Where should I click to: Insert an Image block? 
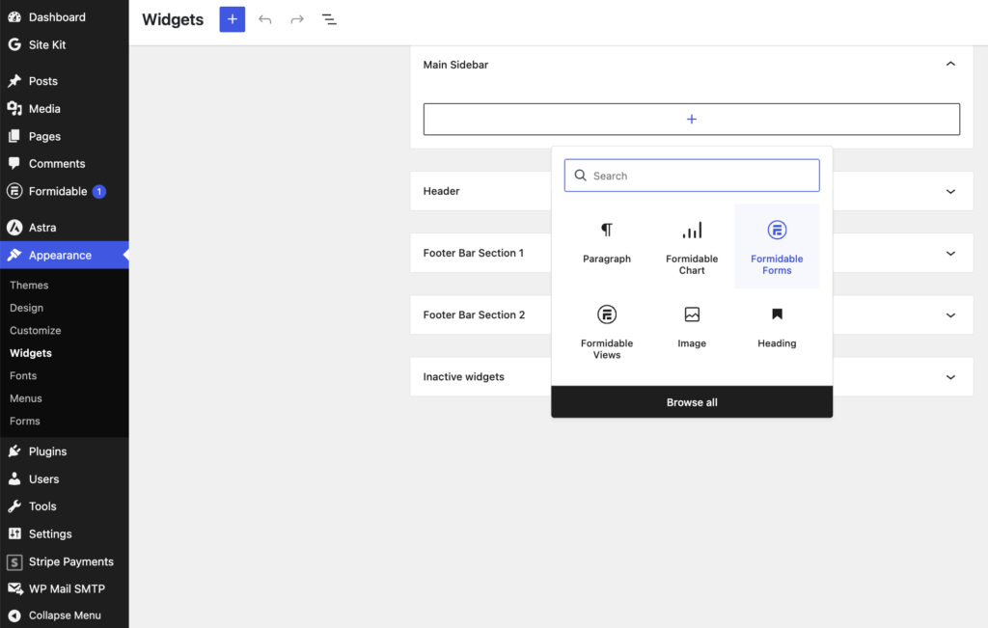click(x=692, y=331)
